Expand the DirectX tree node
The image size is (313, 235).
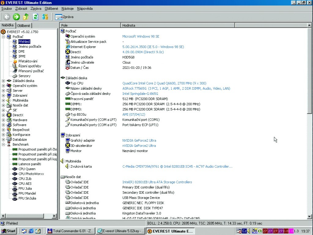click(3, 115)
